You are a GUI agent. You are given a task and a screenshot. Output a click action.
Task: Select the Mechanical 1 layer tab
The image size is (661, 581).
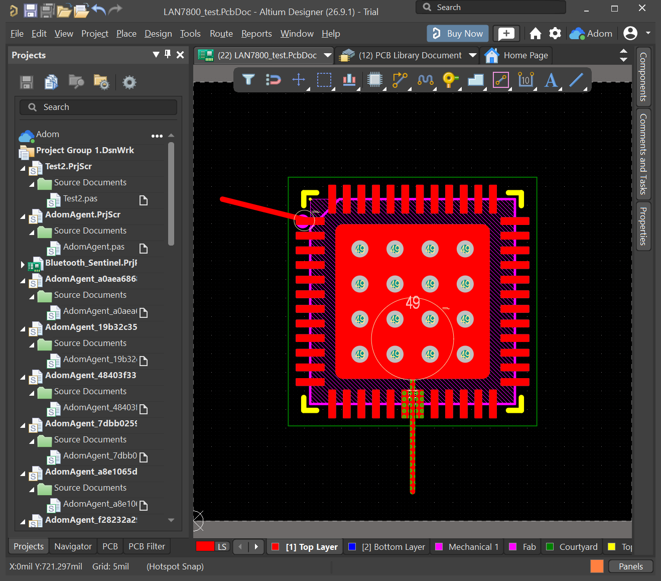[x=467, y=547]
